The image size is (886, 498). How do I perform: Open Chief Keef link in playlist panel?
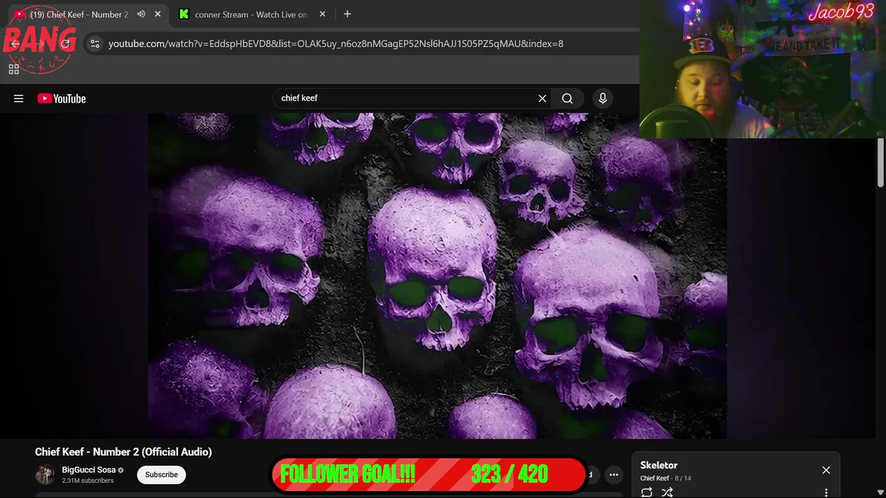pos(654,478)
